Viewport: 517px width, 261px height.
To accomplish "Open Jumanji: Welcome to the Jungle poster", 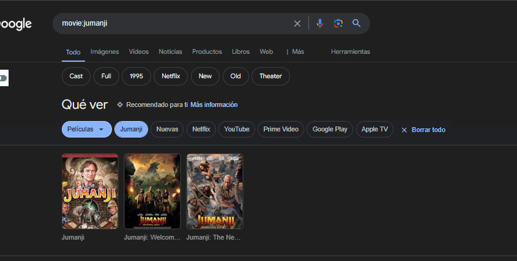I will coord(152,191).
